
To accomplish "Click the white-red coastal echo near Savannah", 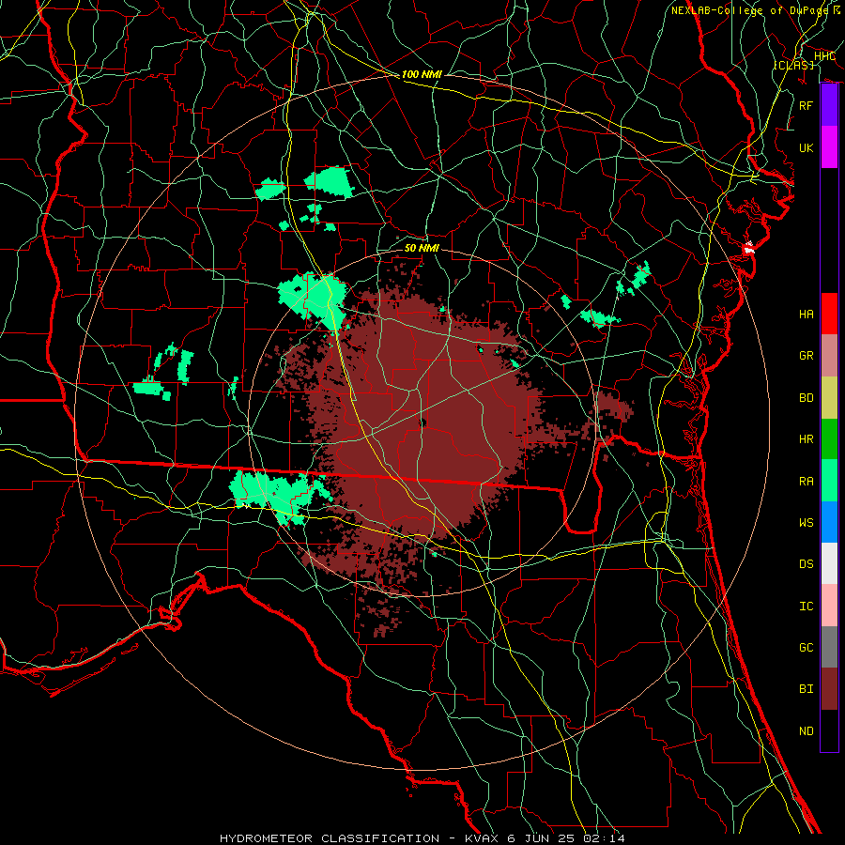I will click(x=748, y=249).
